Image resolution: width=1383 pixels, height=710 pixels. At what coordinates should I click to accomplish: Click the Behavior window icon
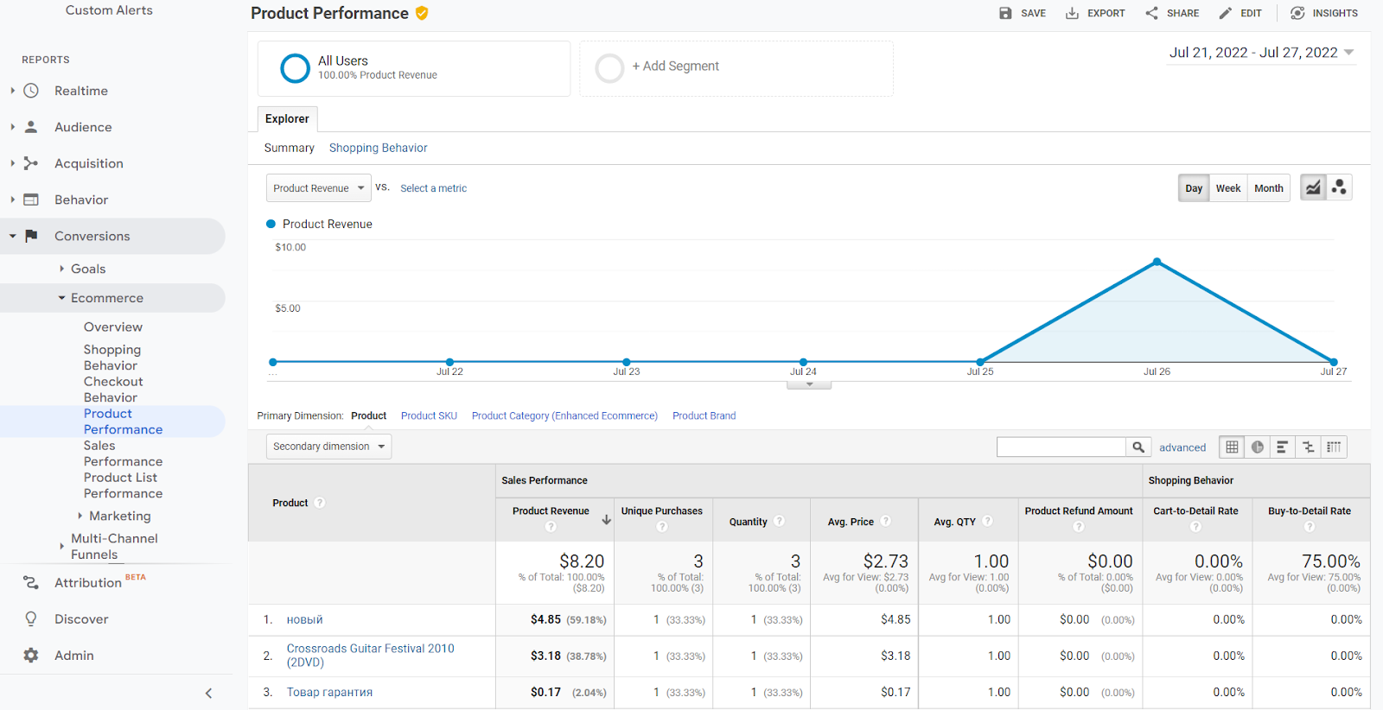[31, 200]
